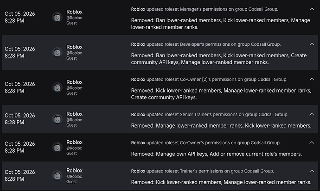Screen dimensions: 320x191
Task: Click Guest rank label in Trainer's permissions row
Action: pos(71,182)
